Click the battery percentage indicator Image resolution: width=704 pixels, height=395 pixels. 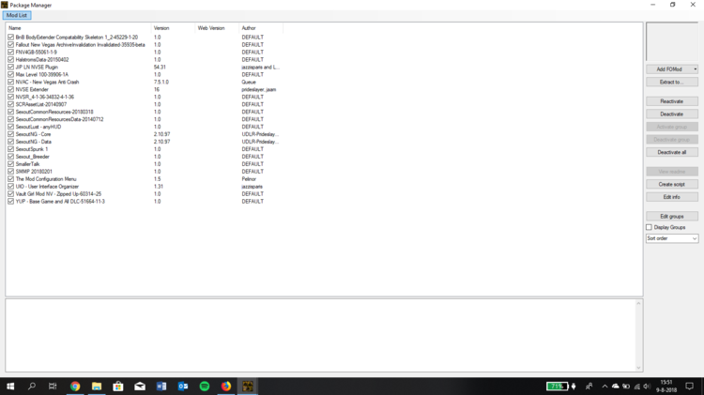coord(558,386)
